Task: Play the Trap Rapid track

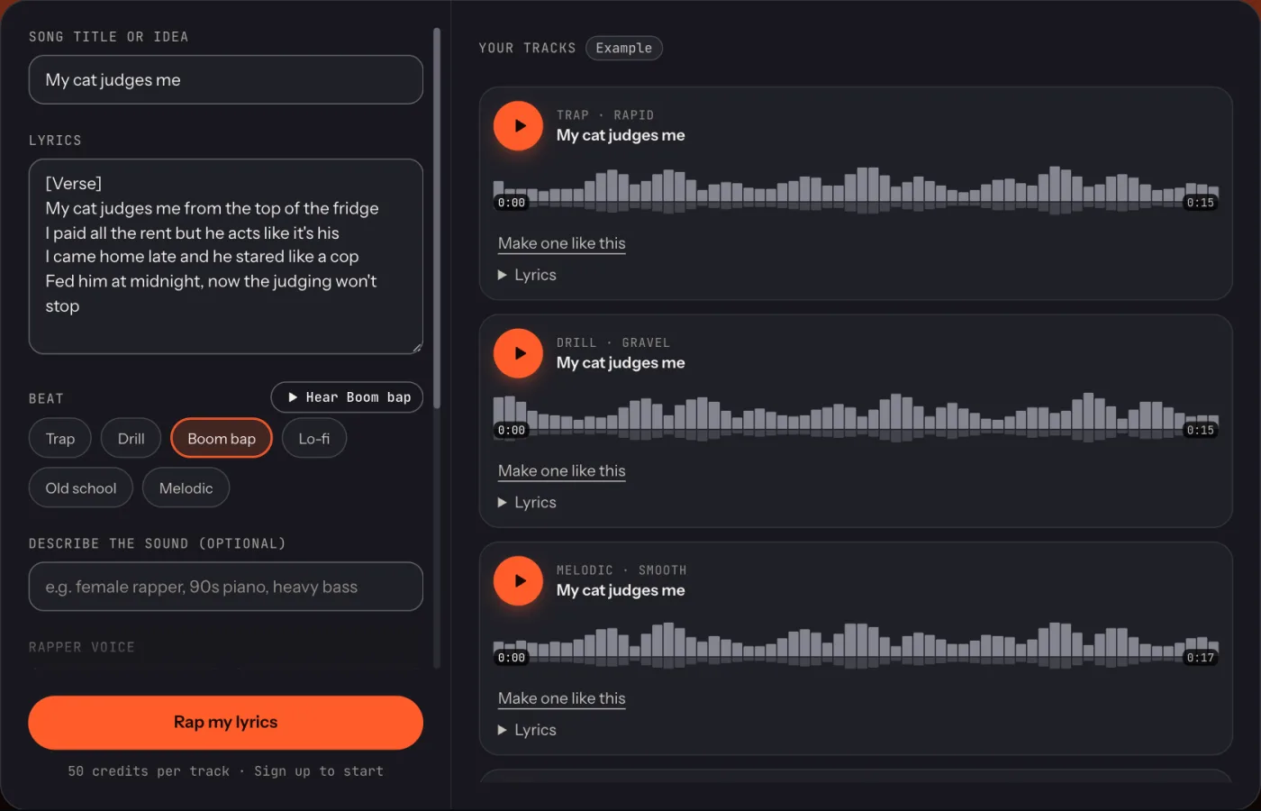Action: tap(518, 125)
